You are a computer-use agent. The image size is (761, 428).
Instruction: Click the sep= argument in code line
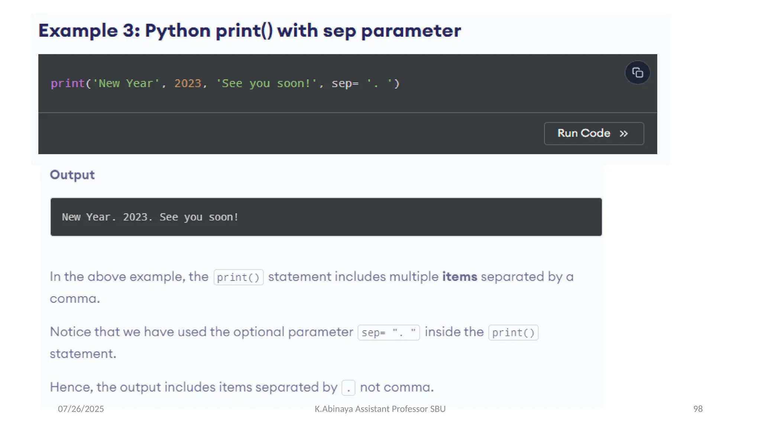[x=345, y=84]
